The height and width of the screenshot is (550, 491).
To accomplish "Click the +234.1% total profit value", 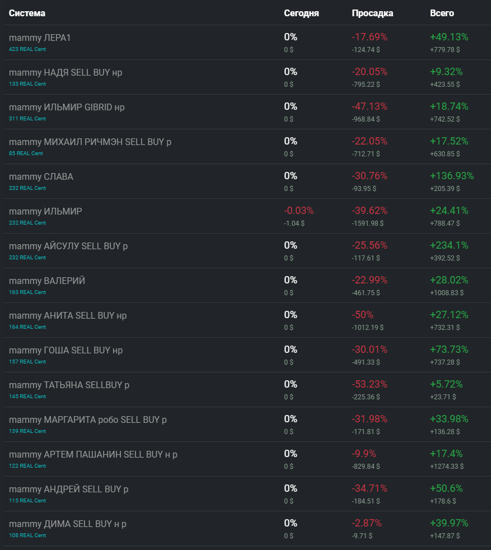I will (449, 245).
